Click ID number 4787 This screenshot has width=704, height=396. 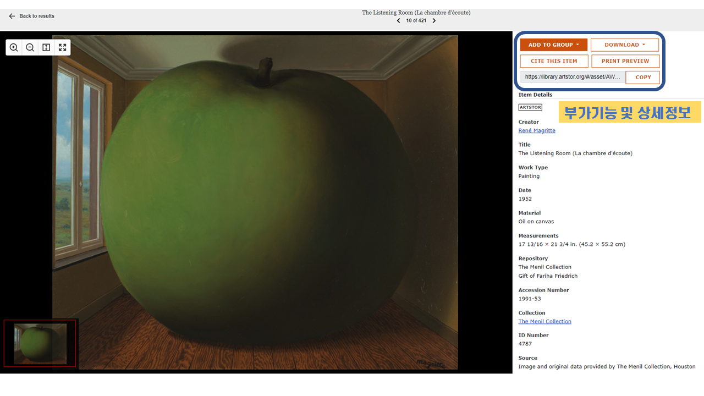[x=525, y=344]
